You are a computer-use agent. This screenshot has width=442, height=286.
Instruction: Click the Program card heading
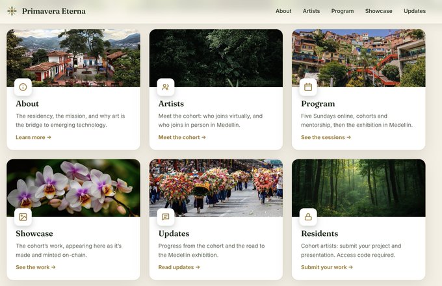click(x=318, y=104)
